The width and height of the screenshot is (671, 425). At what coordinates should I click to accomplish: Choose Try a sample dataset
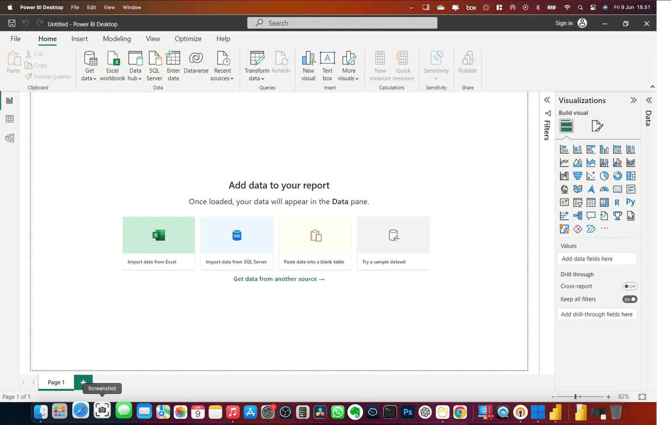pyautogui.click(x=393, y=243)
